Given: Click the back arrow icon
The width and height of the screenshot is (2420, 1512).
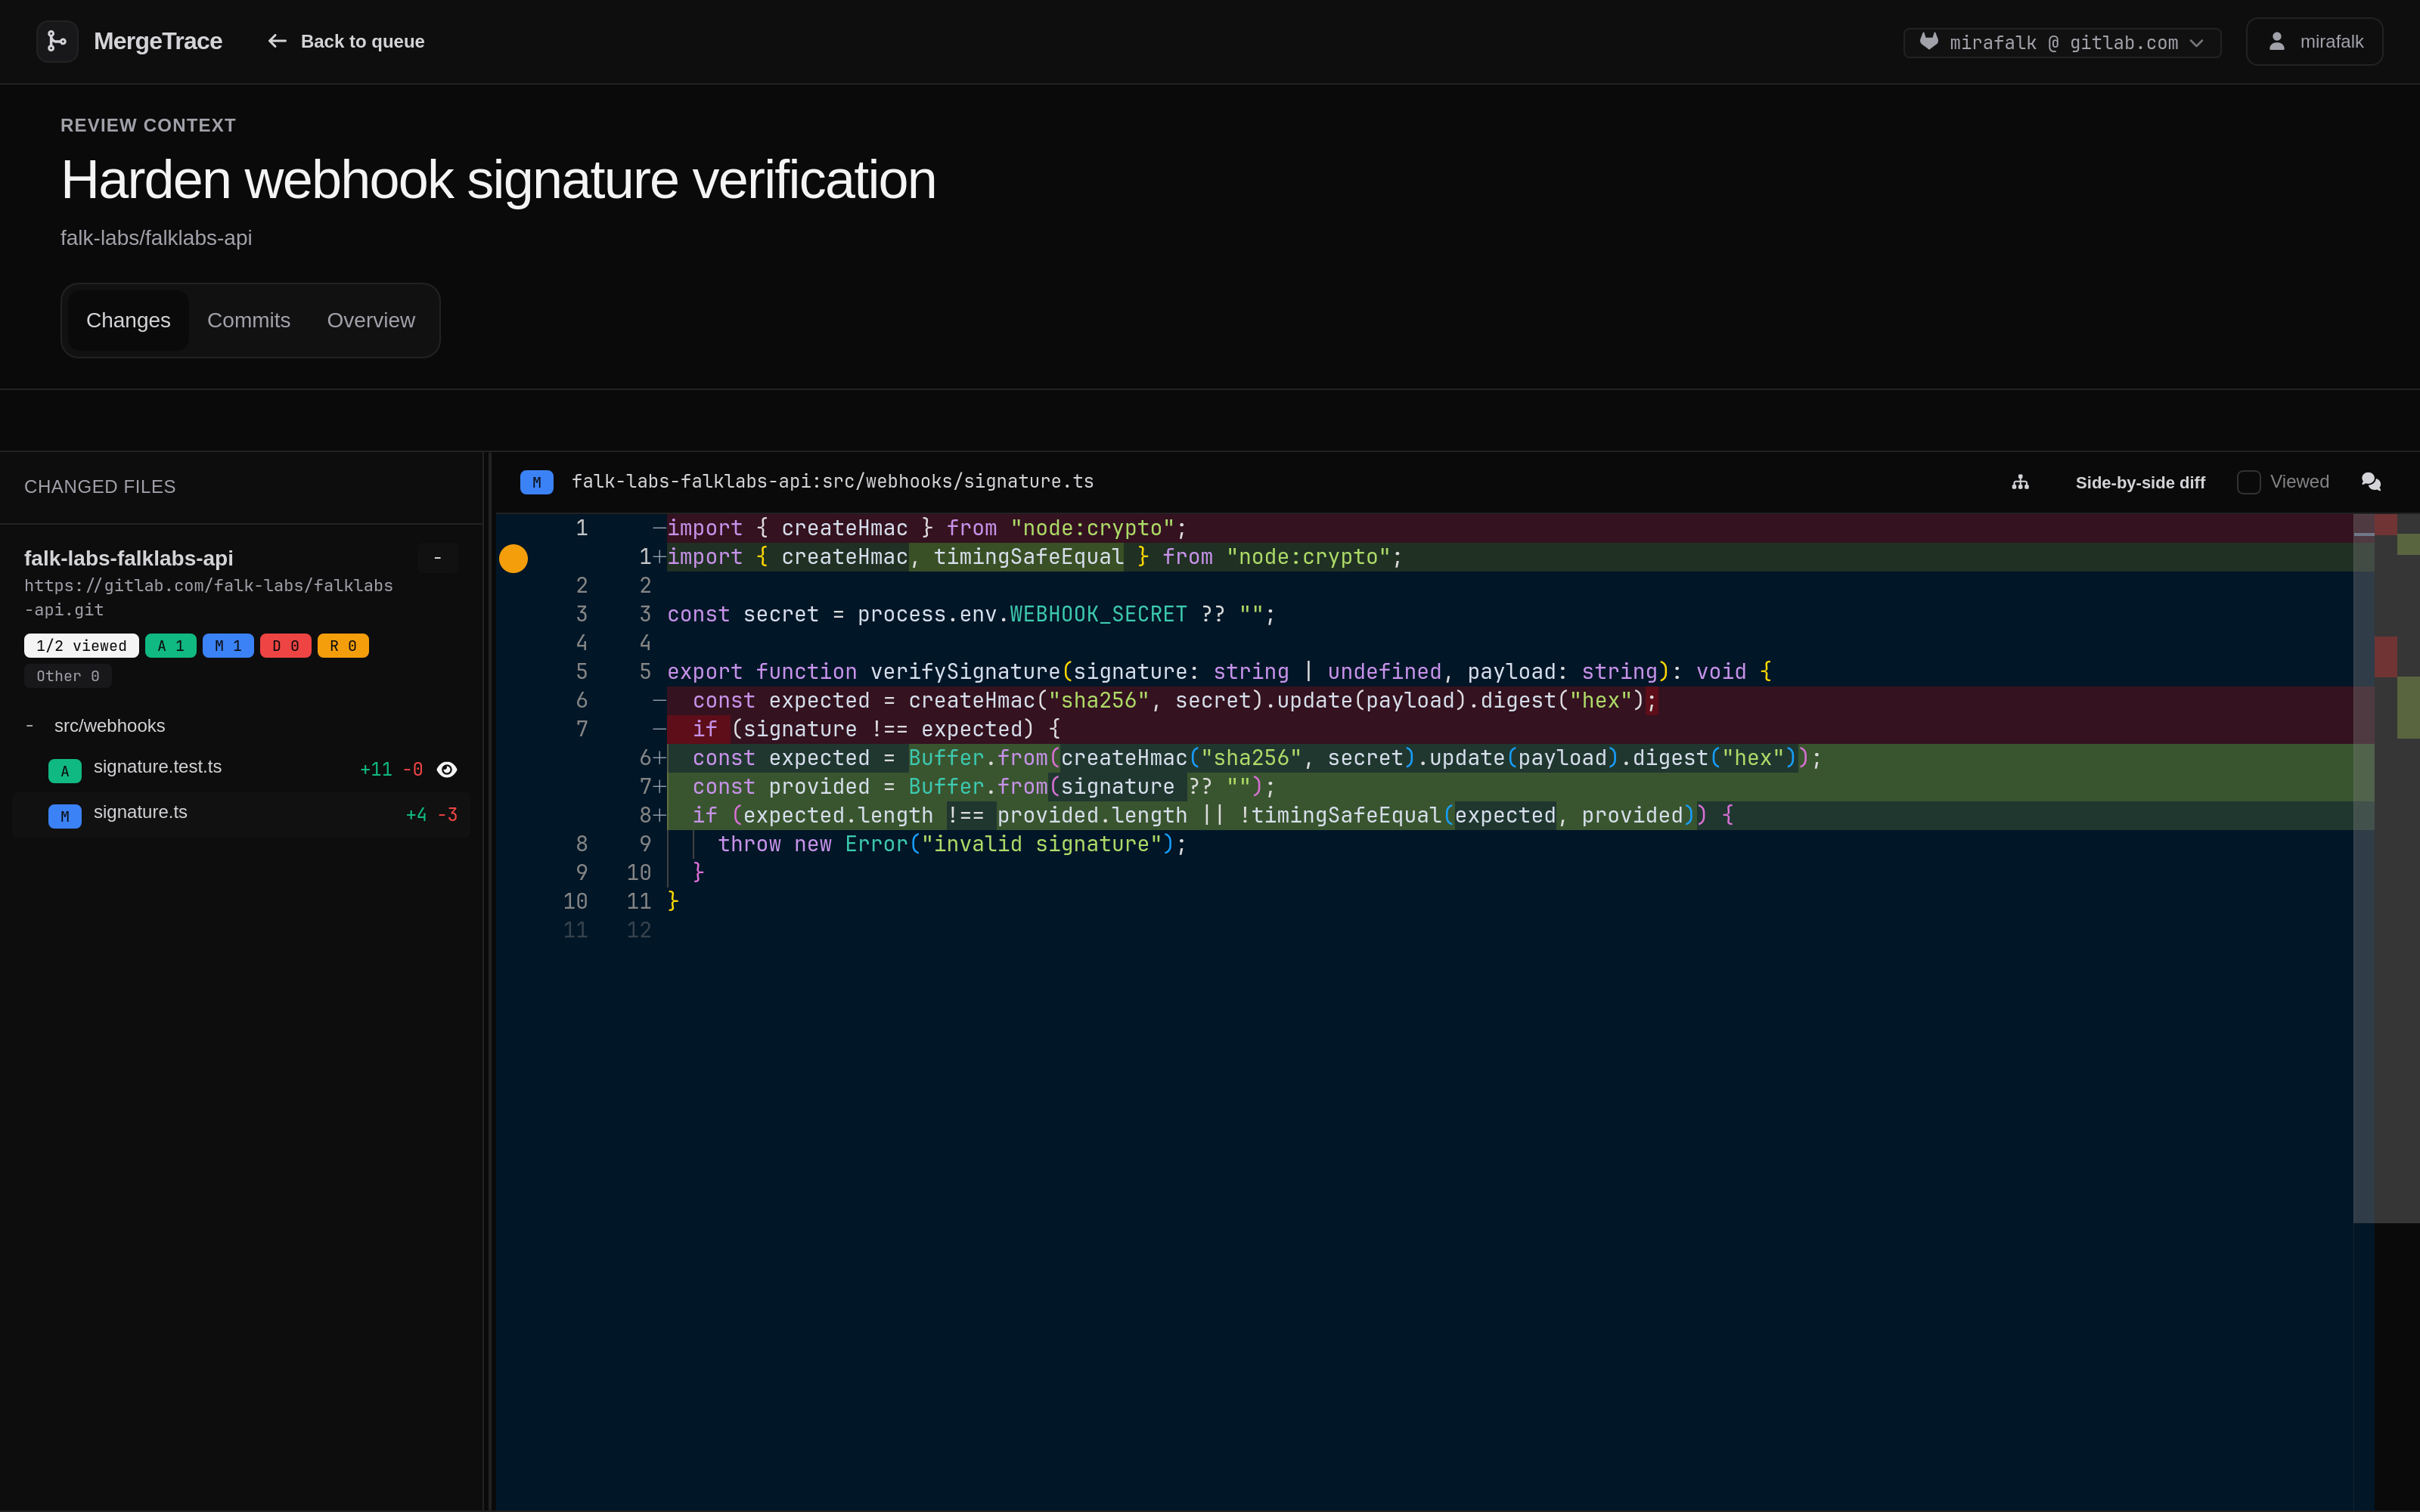Looking at the screenshot, I should tap(277, 41).
